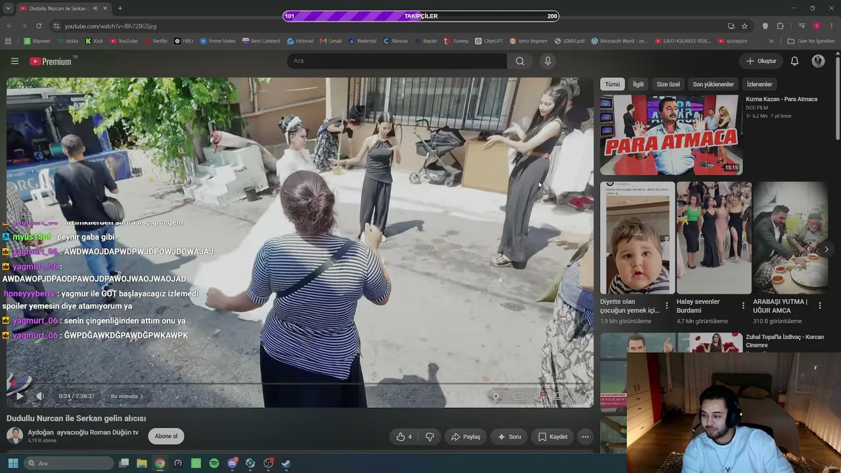Viewport: 841px width, 473px height.
Task: Show more bookmarks with the overflow chevron
Action: pos(771,41)
